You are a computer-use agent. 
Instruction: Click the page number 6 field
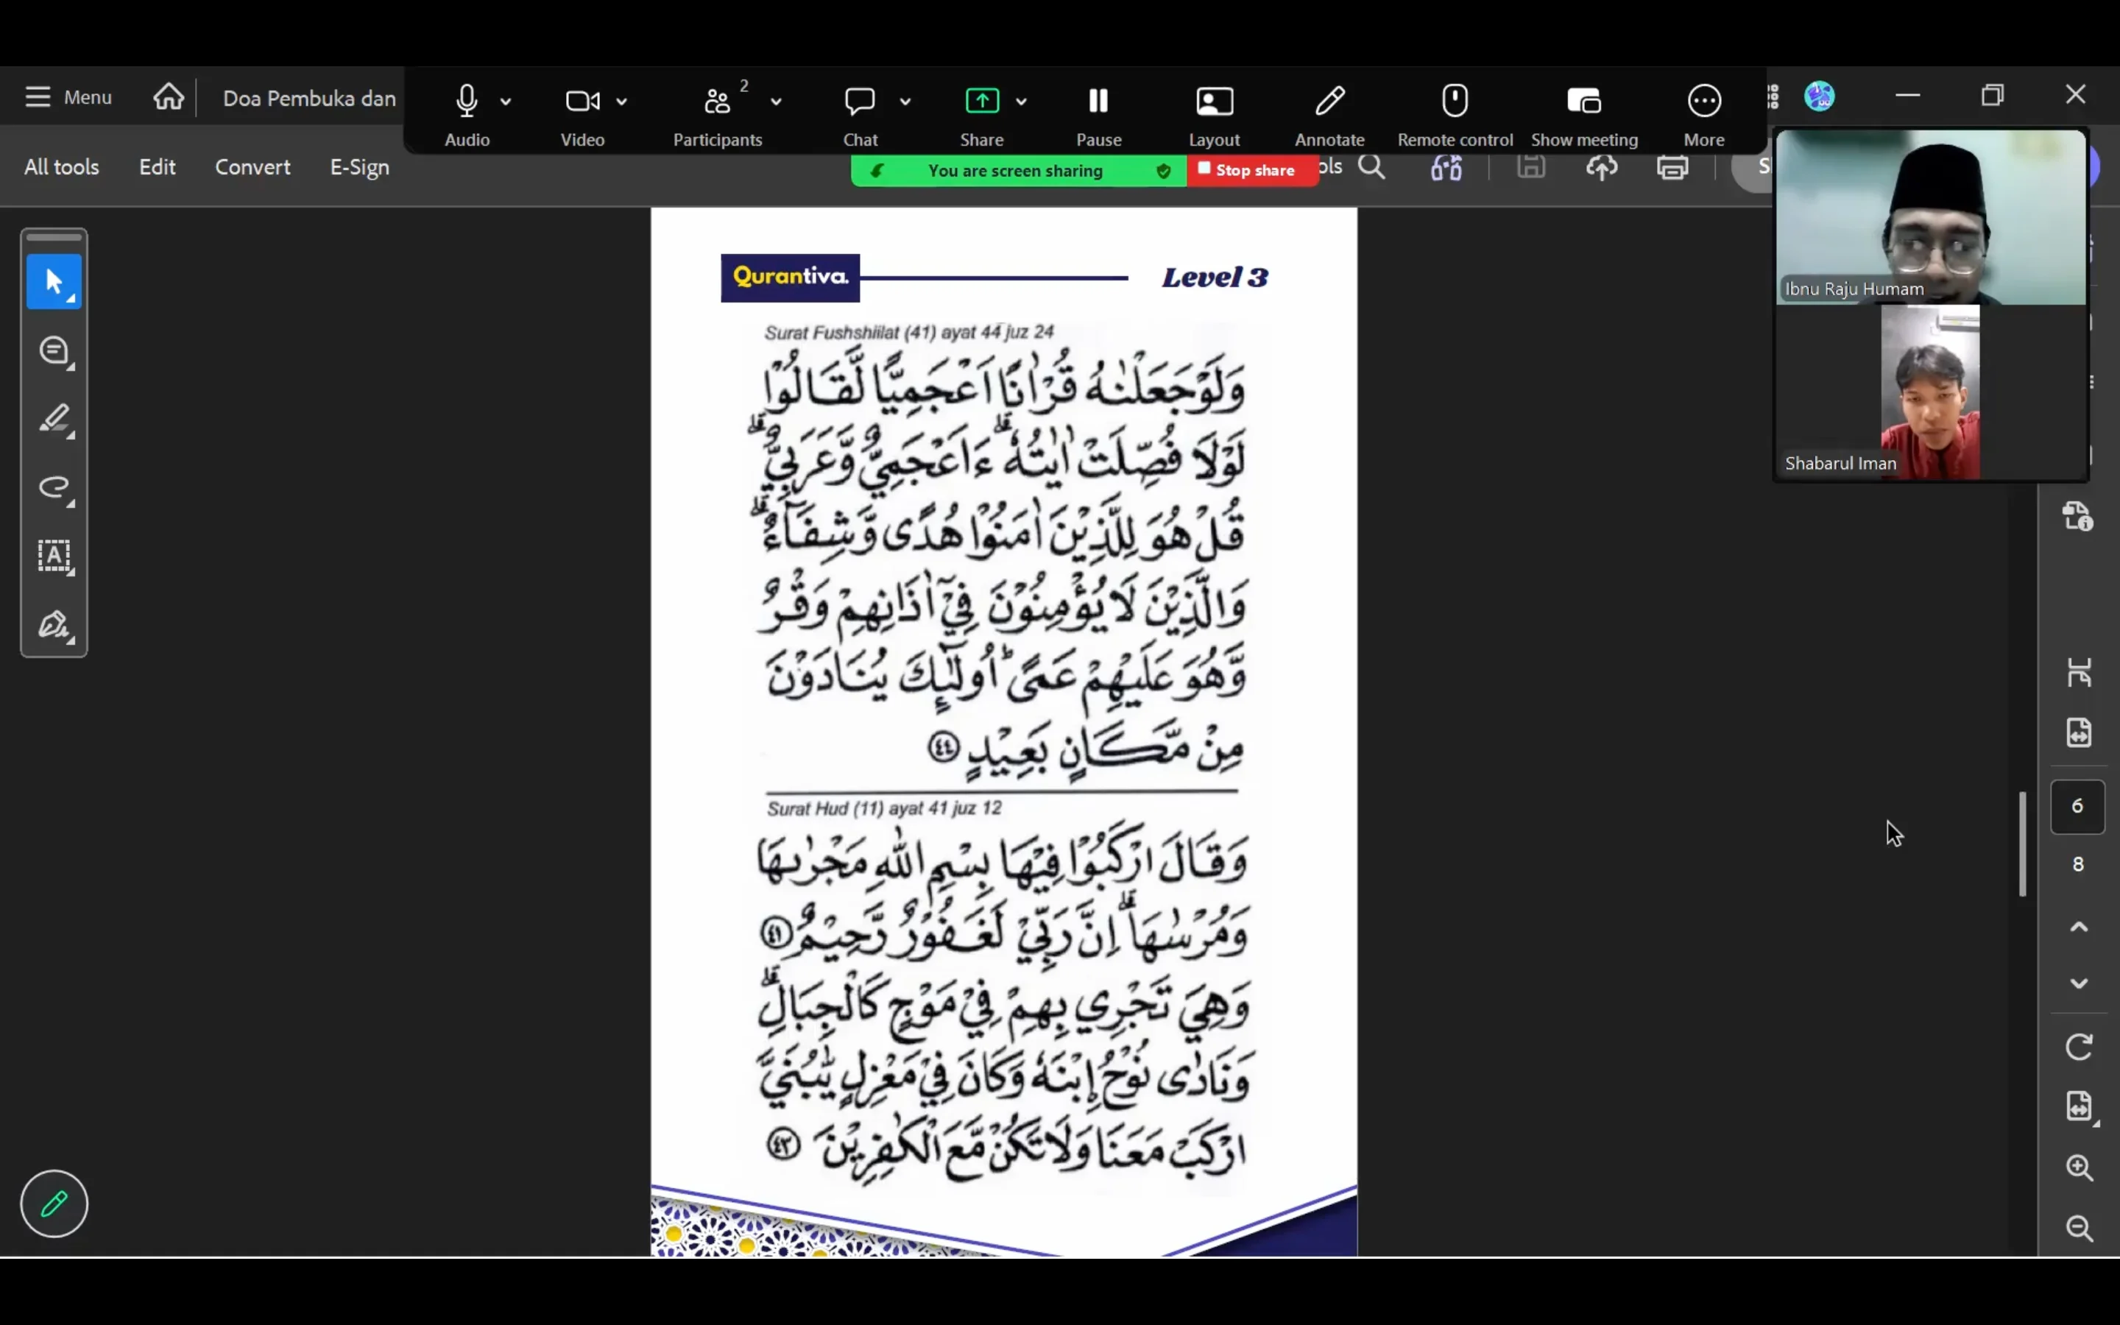click(x=2077, y=806)
